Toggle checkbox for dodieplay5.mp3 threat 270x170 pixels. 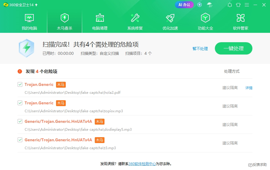tap(20, 121)
